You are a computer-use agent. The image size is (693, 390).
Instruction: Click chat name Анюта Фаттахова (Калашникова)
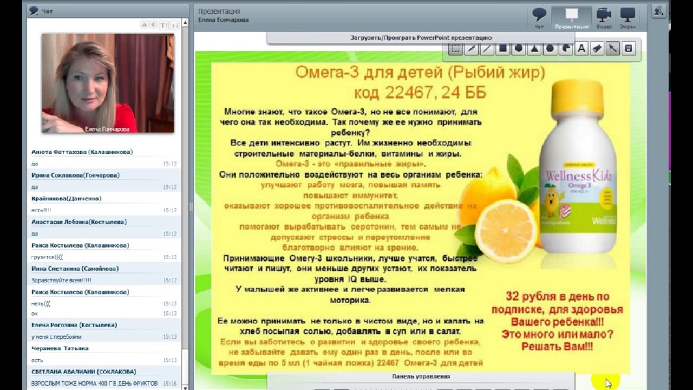point(82,152)
